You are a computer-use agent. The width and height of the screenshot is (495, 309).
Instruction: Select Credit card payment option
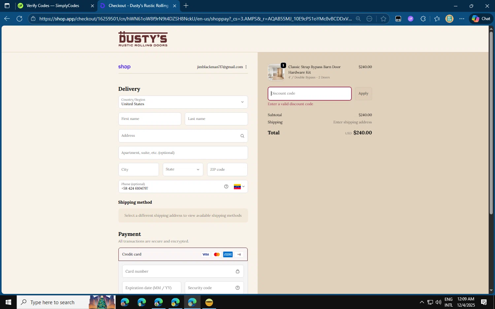tap(183, 254)
